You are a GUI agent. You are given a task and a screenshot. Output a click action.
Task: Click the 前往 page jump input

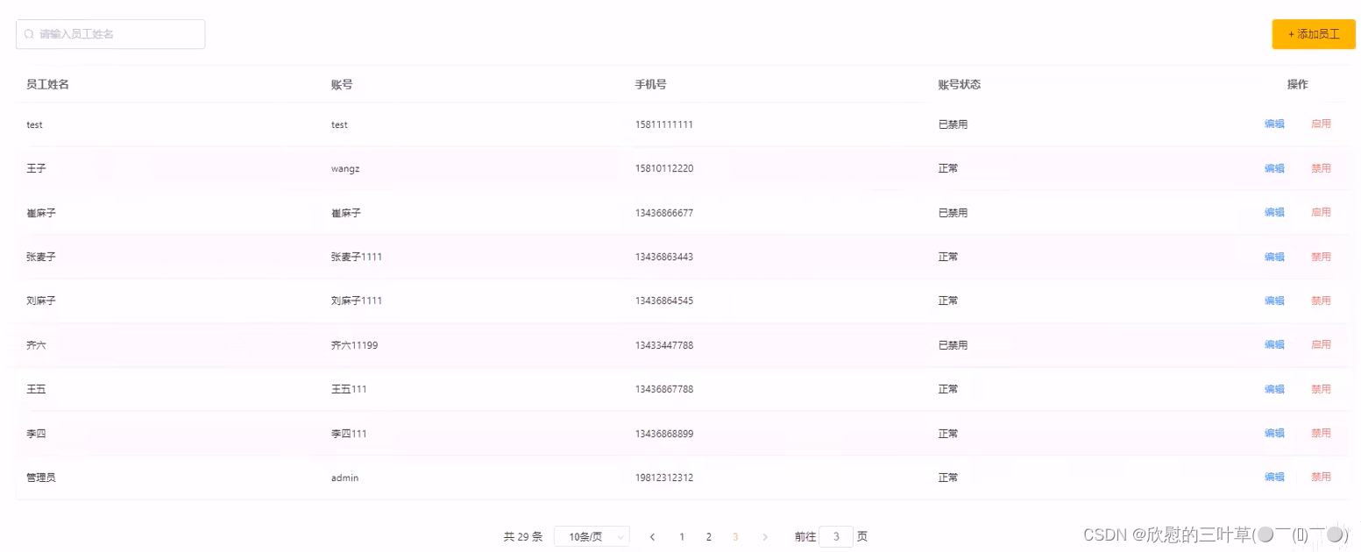click(x=836, y=536)
